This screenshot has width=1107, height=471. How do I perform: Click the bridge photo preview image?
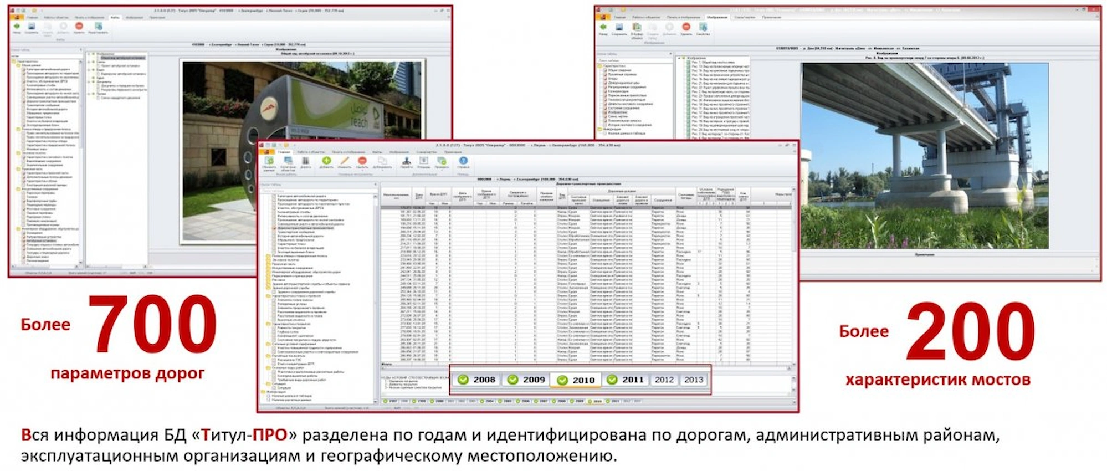[924, 155]
